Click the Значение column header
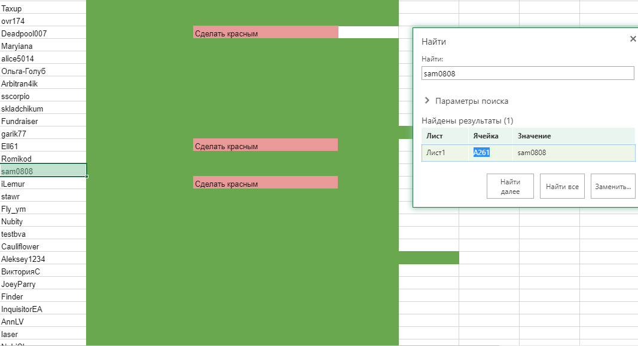Viewport: 638px width, 346px height. 573,136
